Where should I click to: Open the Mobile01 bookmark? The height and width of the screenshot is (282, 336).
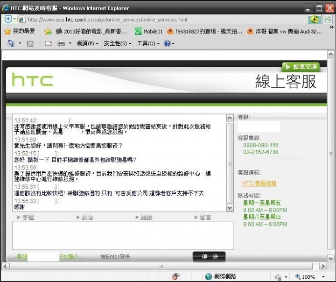[149, 32]
